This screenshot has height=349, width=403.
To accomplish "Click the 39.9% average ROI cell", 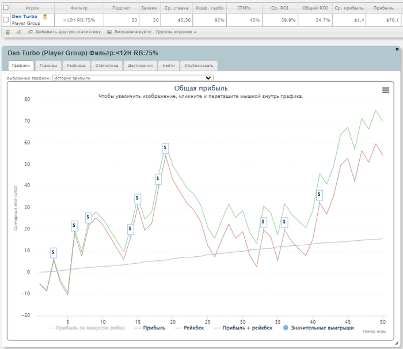I will (x=280, y=20).
